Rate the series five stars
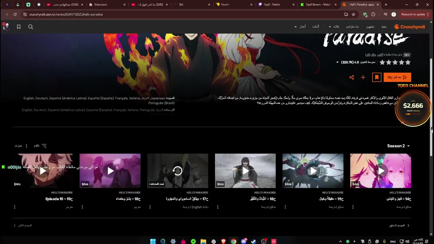This screenshot has width=434, height=244. coord(382,62)
